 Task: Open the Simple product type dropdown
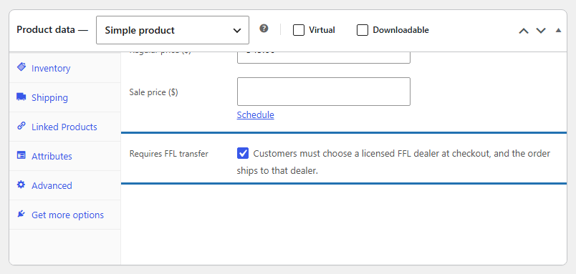[x=173, y=30]
